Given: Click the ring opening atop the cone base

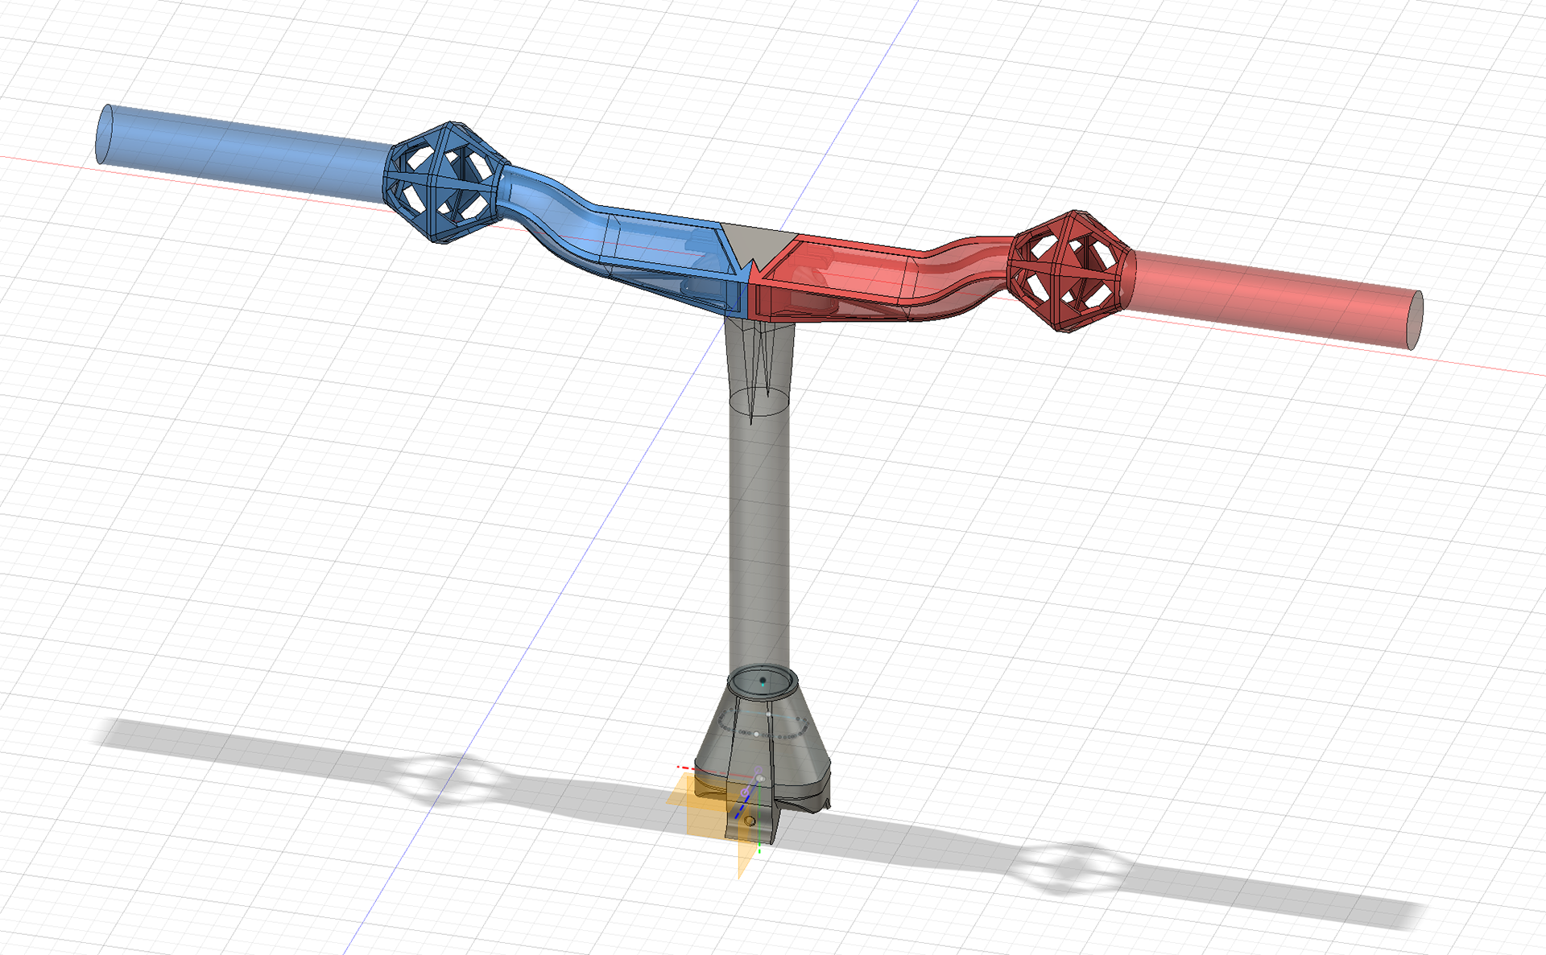Looking at the screenshot, I should (762, 681).
